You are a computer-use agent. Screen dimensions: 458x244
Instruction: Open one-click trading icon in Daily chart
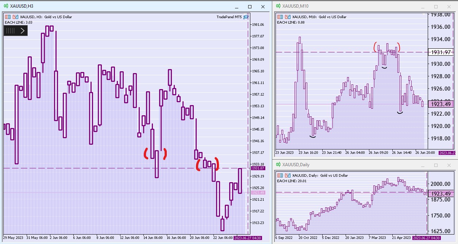click(x=280, y=175)
